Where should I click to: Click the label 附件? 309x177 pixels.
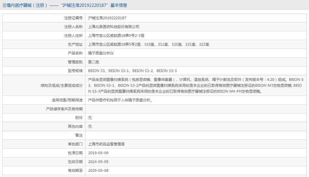[x=79, y=118]
